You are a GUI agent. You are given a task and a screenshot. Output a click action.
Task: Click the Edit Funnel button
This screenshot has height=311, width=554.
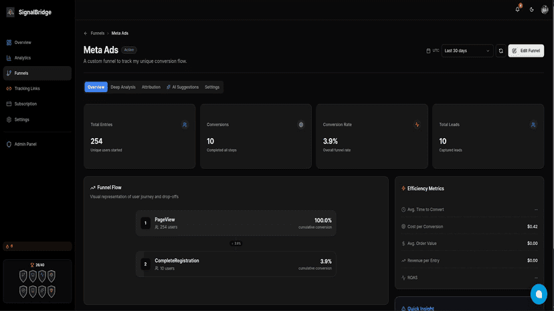[526, 51]
